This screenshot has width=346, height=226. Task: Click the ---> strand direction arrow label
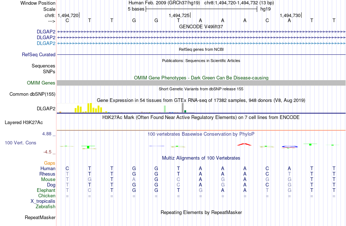coord(52,21)
